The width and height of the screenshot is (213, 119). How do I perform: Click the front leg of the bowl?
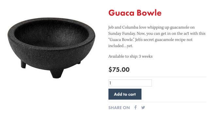57,74
